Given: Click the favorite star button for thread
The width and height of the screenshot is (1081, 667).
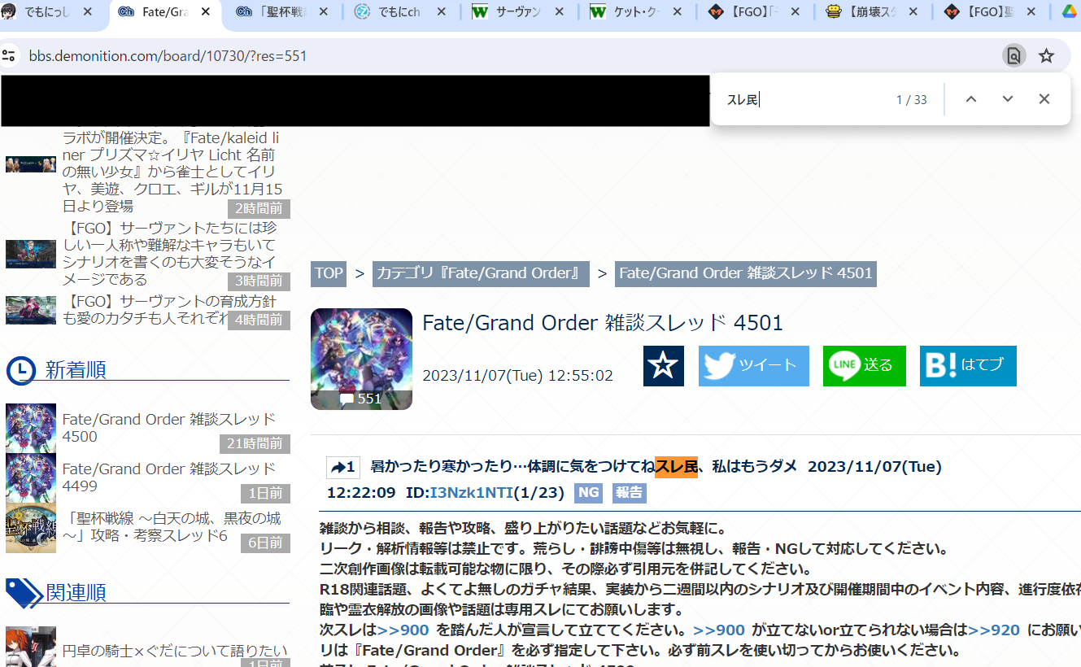Looking at the screenshot, I should (663, 366).
